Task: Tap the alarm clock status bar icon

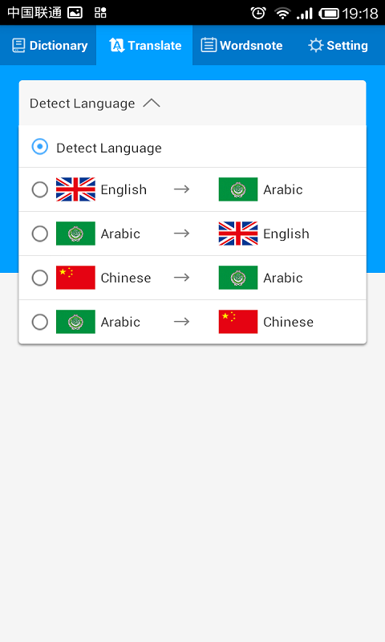Action: (258, 13)
